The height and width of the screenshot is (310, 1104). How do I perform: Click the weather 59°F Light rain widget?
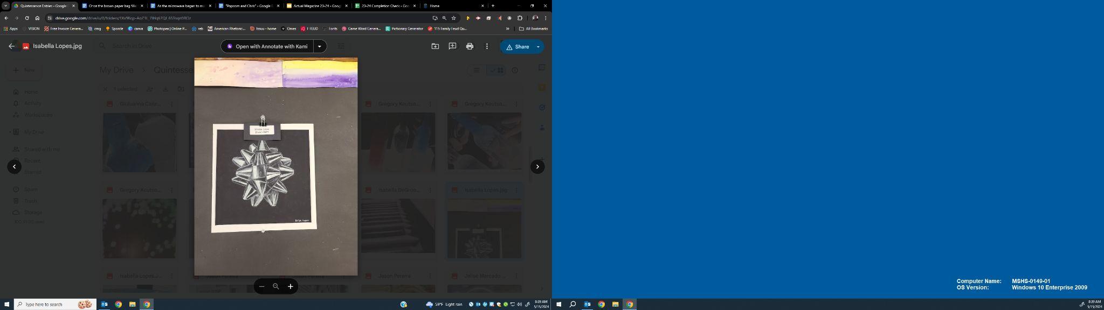click(x=444, y=304)
